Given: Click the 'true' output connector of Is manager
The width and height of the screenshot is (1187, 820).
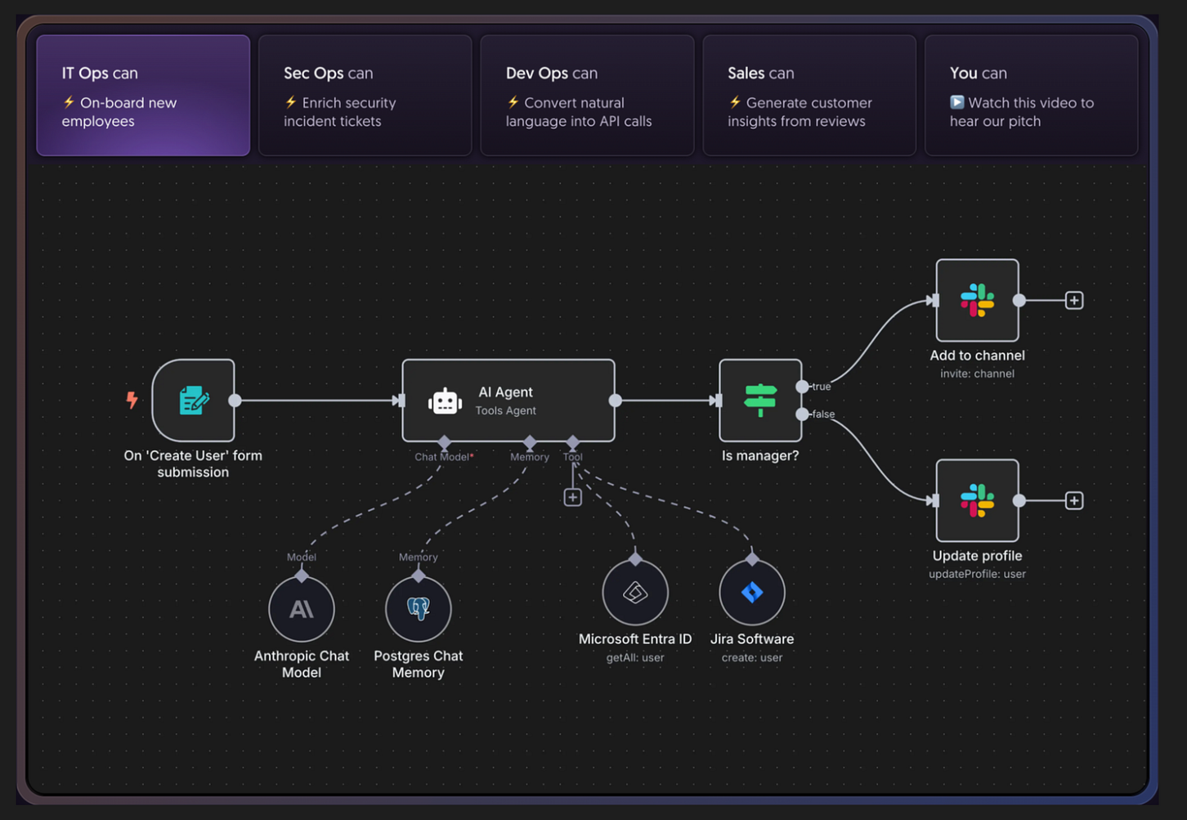Looking at the screenshot, I should coord(803,387).
